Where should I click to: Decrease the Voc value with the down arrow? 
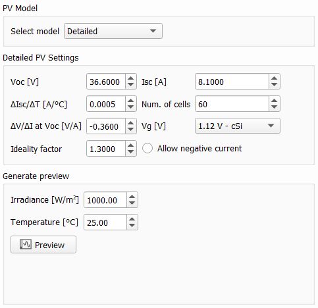click(131, 85)
